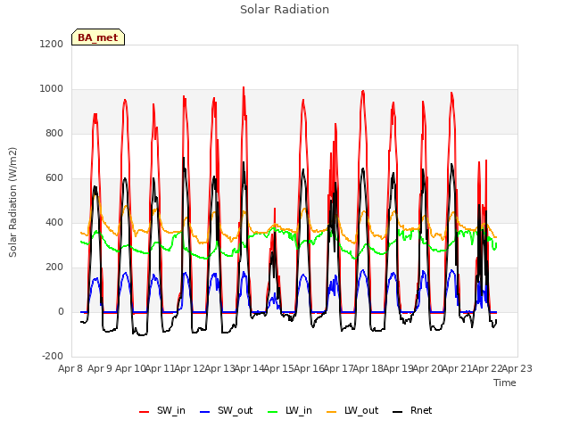Viewport: 571px width, 428px height.
Task: Click the green LW_in legend swatch
Action: coord(273,412)
